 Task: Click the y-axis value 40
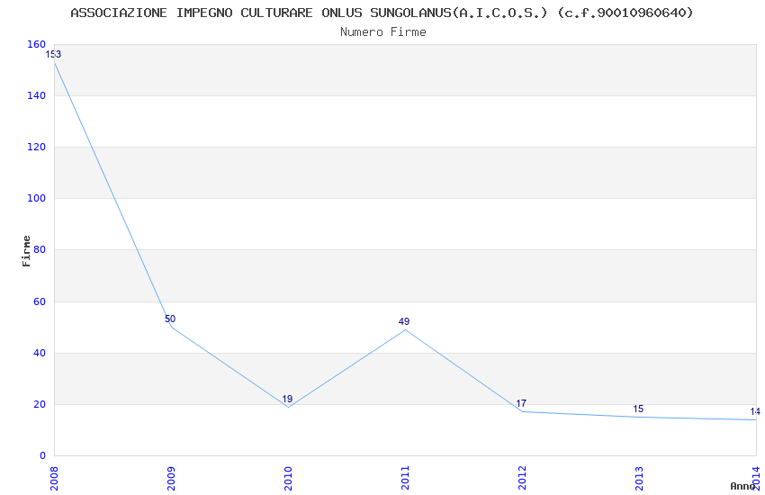40,353
